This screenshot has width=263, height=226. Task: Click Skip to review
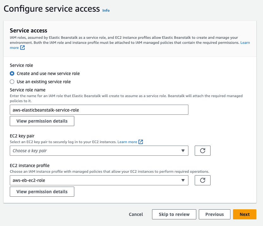point(174,214)
